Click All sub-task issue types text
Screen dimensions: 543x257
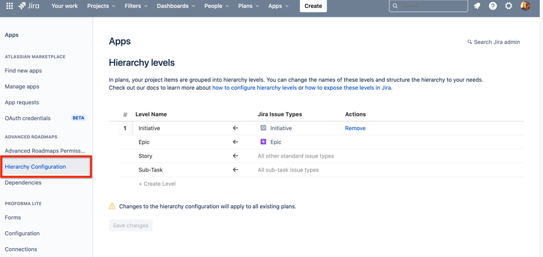click(x=288, y=170)
